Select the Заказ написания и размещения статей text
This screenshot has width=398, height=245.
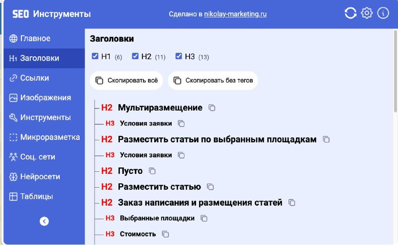[200, 203]
